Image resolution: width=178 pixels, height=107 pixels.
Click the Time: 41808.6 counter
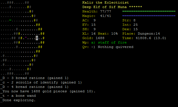click(144, 38)
